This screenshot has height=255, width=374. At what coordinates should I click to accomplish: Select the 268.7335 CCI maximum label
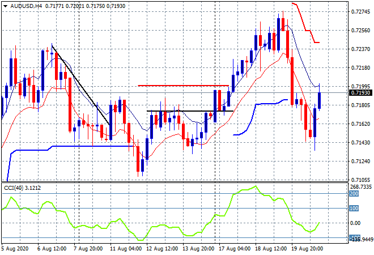[x=360, y=187]
